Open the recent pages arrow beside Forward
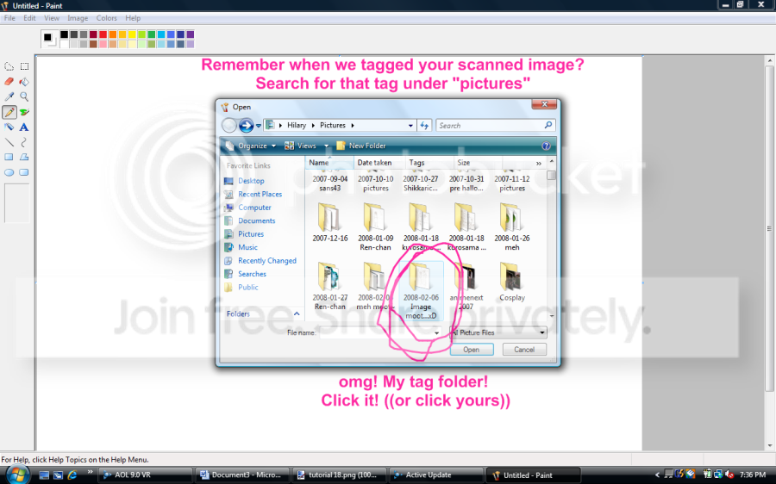The width and height of the screenshot is (776, 484). [259, 126]
